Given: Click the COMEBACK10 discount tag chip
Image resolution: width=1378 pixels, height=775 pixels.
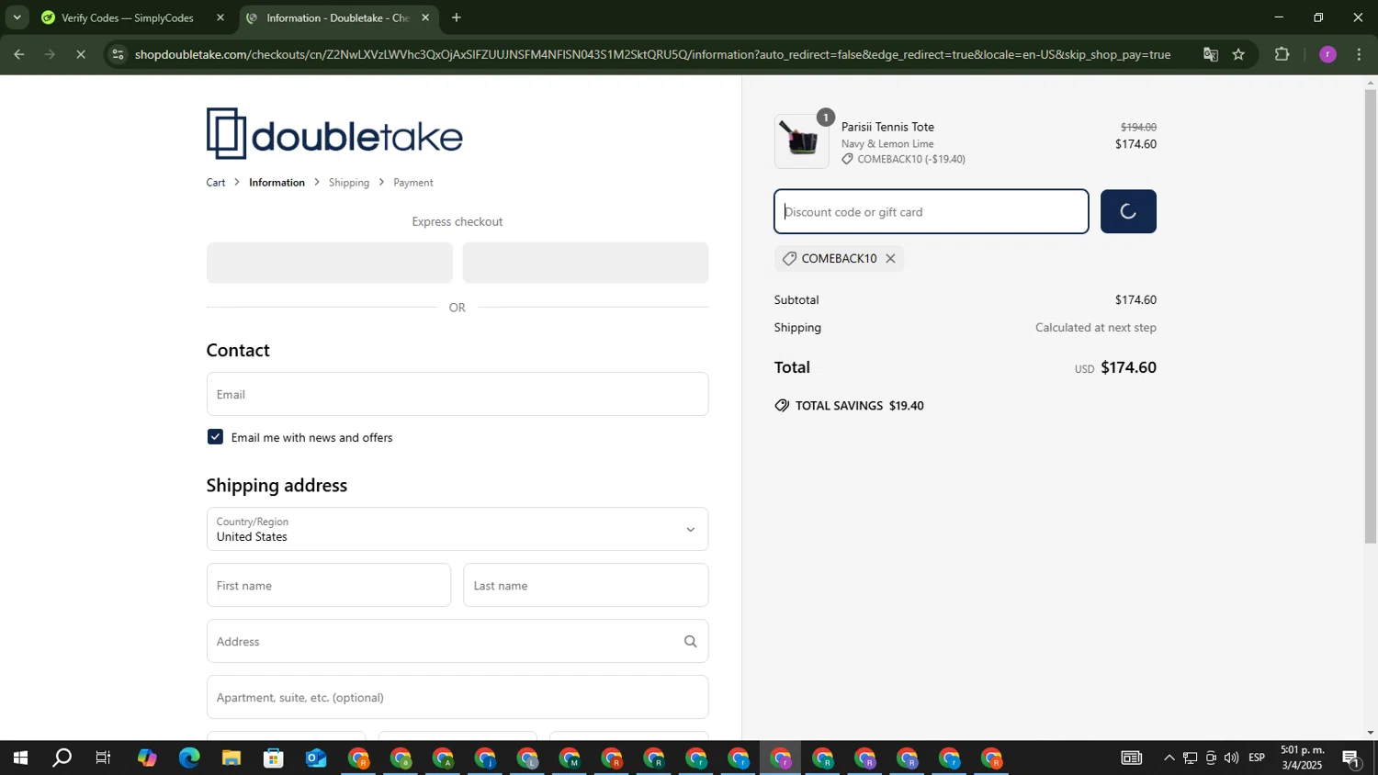Looking at the screenshot, I should point(839,259).
